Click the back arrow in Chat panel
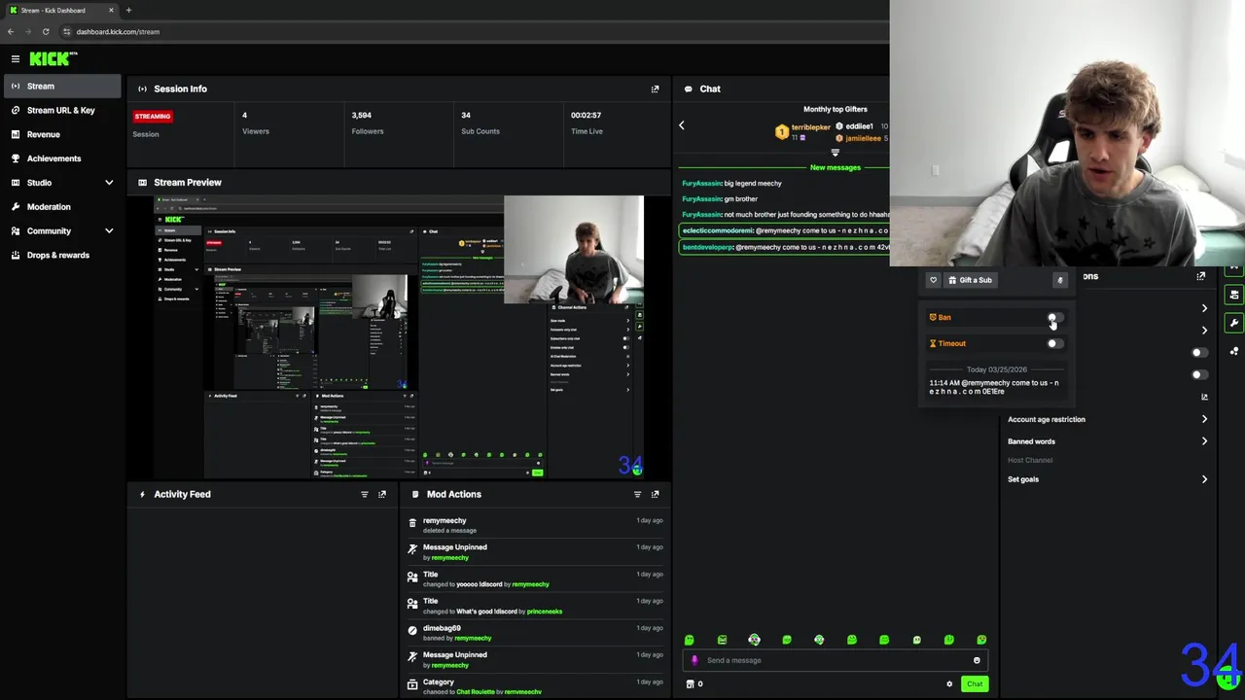 pyautogui.click(x=681, y=125)
